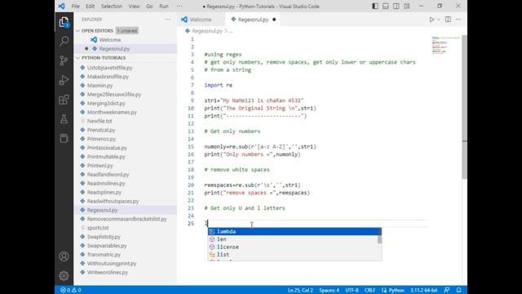522x294 pixels.
Task: Open Makedirandfile.py in explorer
Action: [x=125, y=77]
